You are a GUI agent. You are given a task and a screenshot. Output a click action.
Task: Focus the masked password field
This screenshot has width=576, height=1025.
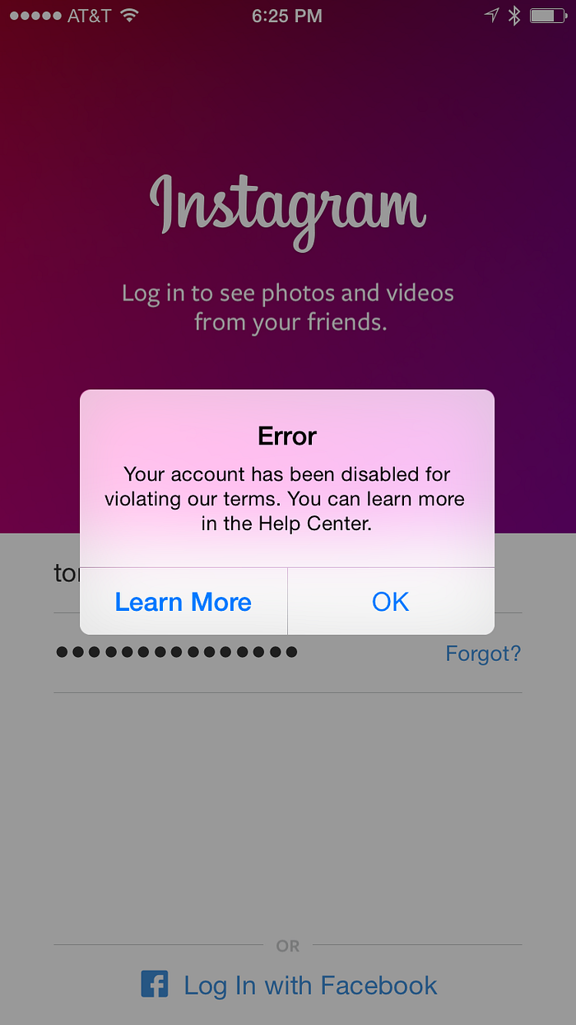(247, 653)
